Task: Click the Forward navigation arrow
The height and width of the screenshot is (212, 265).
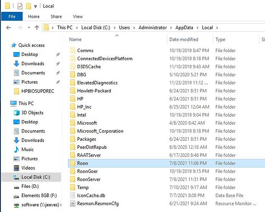Action: [x=20, y=28]
